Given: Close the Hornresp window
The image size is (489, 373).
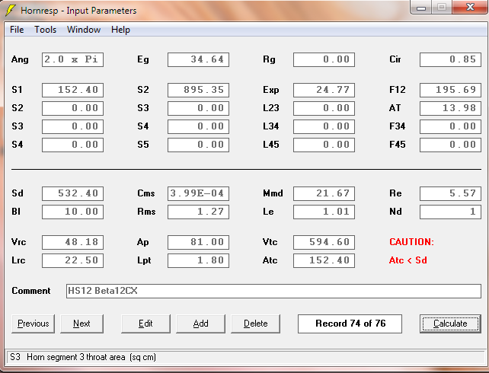Looking at the screenshot, I should [x=470, y=8].
